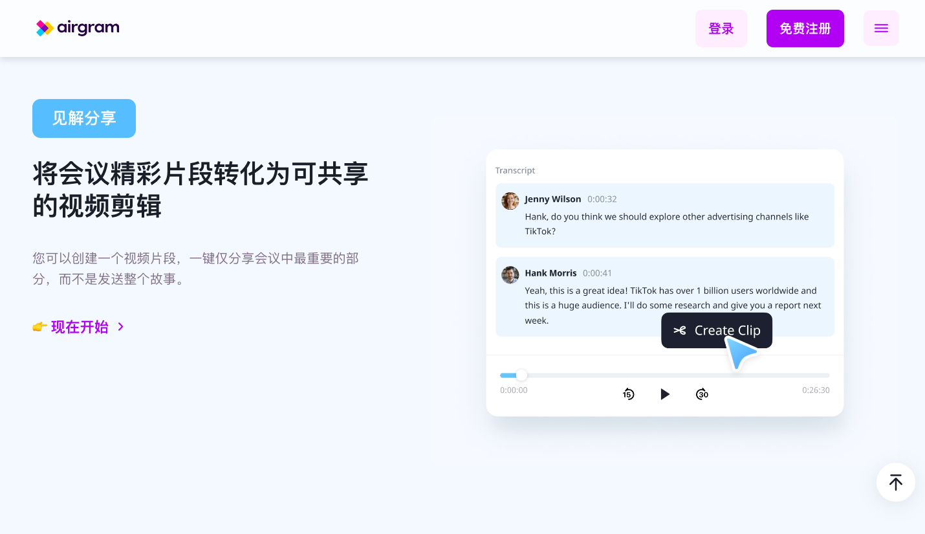925x534 pixels.
Task: Click the scroll-to-top arrow button
Action: pos(895,482)
